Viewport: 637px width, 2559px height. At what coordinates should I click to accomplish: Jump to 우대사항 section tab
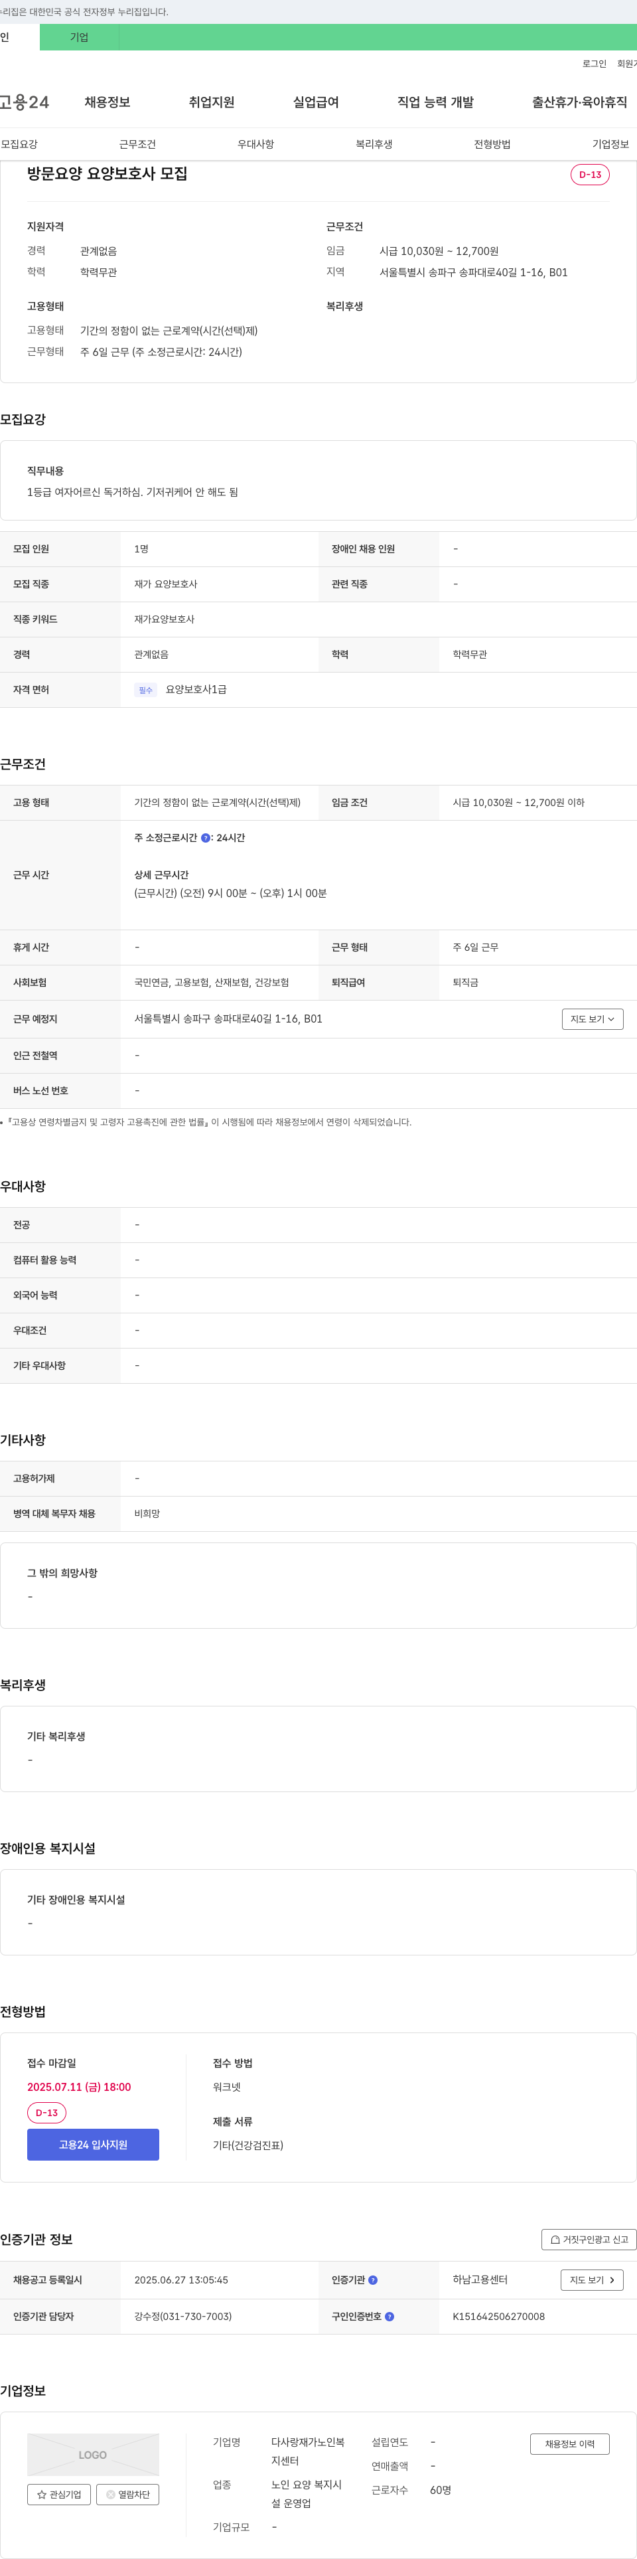click(x=255, y=144)
